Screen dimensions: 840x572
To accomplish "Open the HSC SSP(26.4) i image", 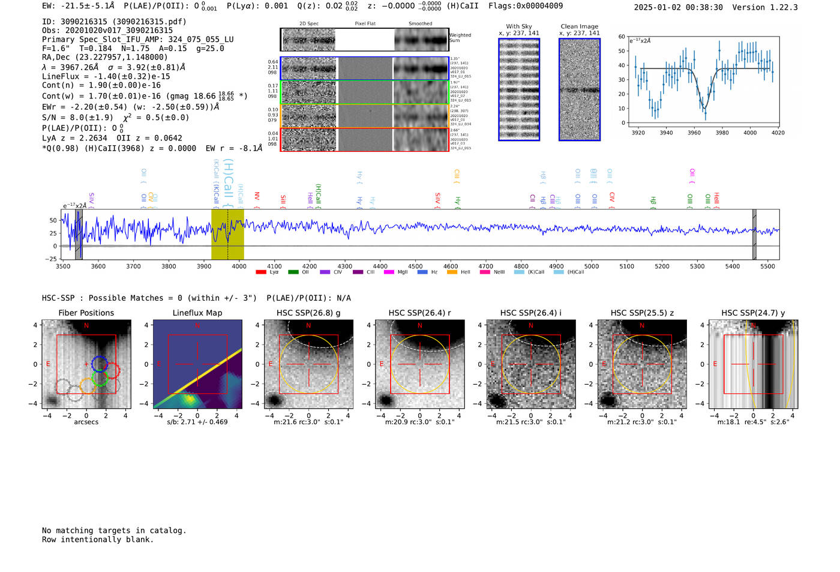I will tap(531, 364).
